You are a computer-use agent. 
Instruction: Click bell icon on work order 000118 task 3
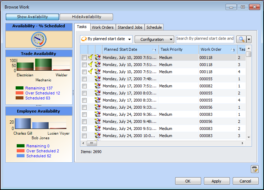[91, 64]
